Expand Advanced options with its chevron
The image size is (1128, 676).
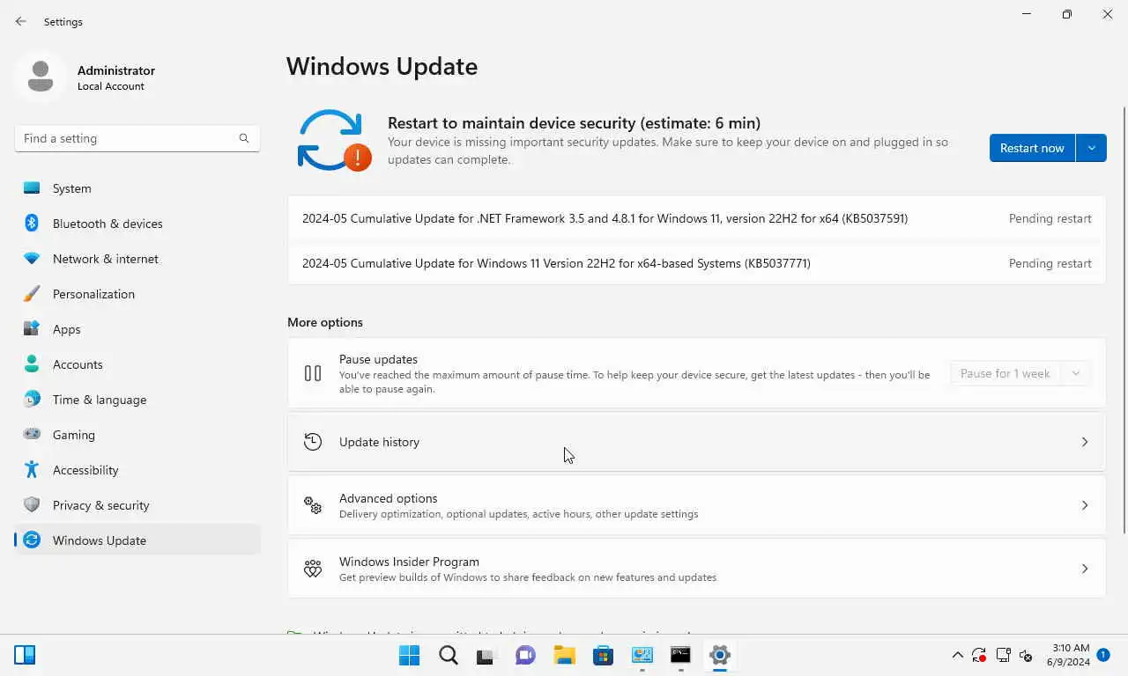tap(1085, 505)
